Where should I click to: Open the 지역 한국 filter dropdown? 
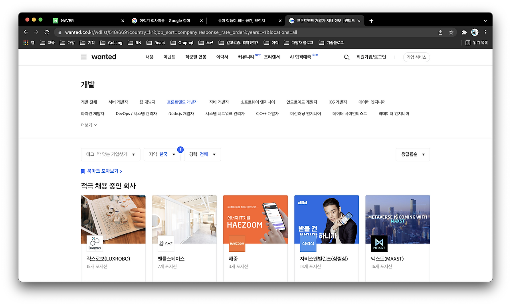tap(162, 154)
